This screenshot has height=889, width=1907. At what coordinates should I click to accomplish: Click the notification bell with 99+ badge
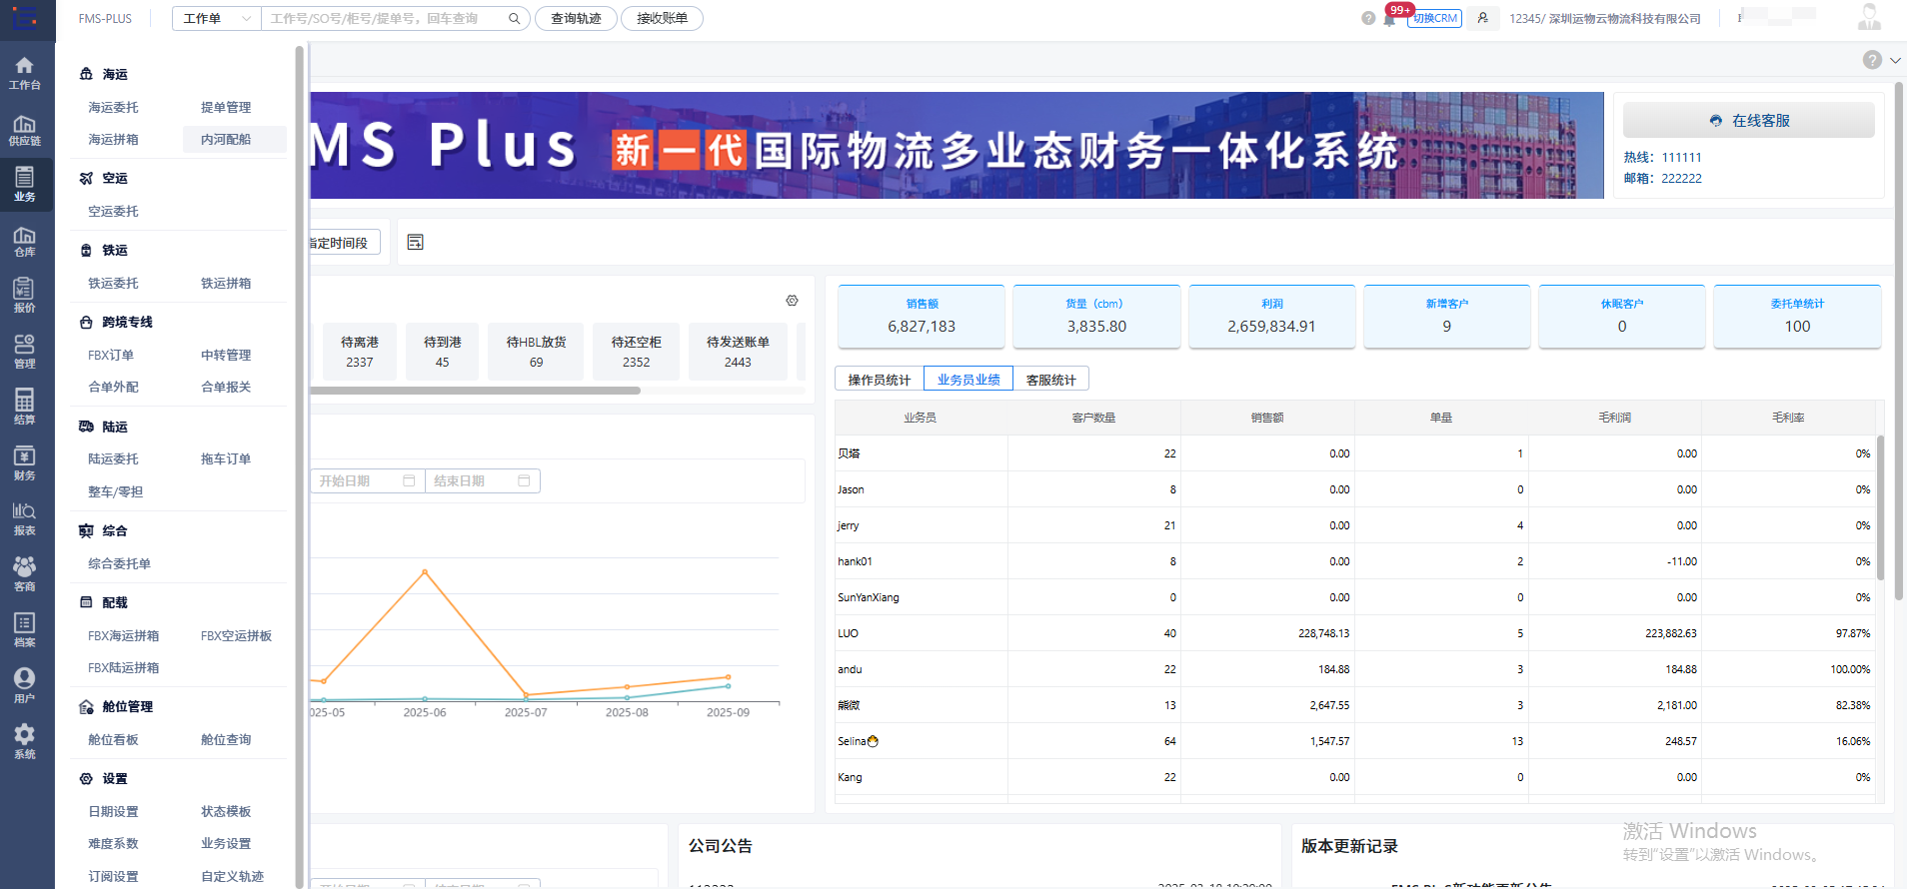[1389, 19]
